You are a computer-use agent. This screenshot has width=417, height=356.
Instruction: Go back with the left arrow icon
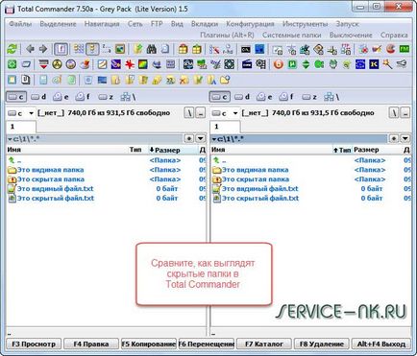tap(30, 49)
